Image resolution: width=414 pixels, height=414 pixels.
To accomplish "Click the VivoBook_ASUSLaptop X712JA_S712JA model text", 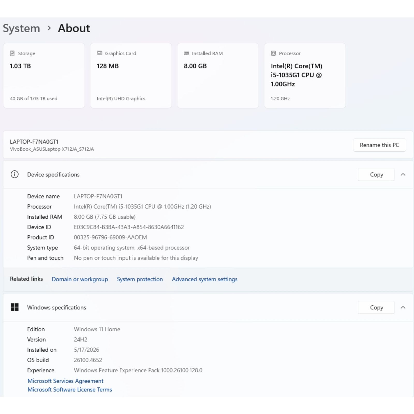I will tap(52, 149).
